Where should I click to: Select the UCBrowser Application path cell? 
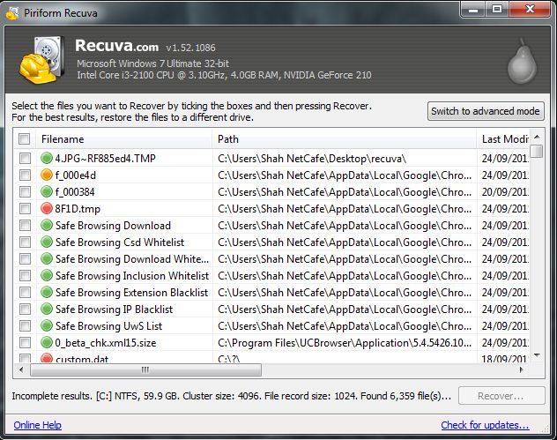coord(345,343)
